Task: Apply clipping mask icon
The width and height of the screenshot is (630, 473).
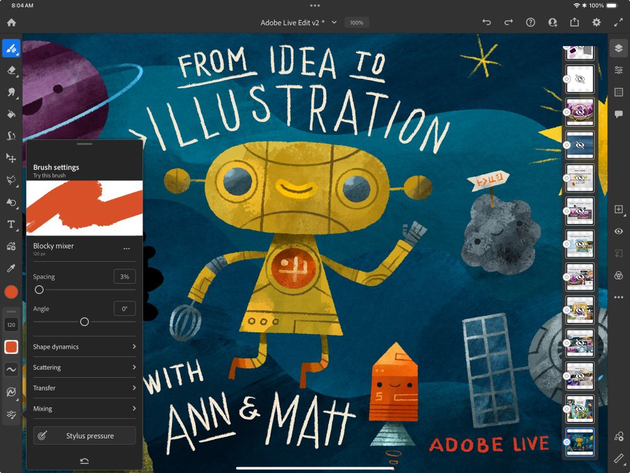Action: 619,254
